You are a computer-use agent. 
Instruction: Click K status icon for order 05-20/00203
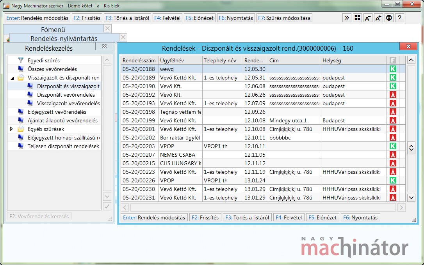pyautogui.click(x=393, y=146)
